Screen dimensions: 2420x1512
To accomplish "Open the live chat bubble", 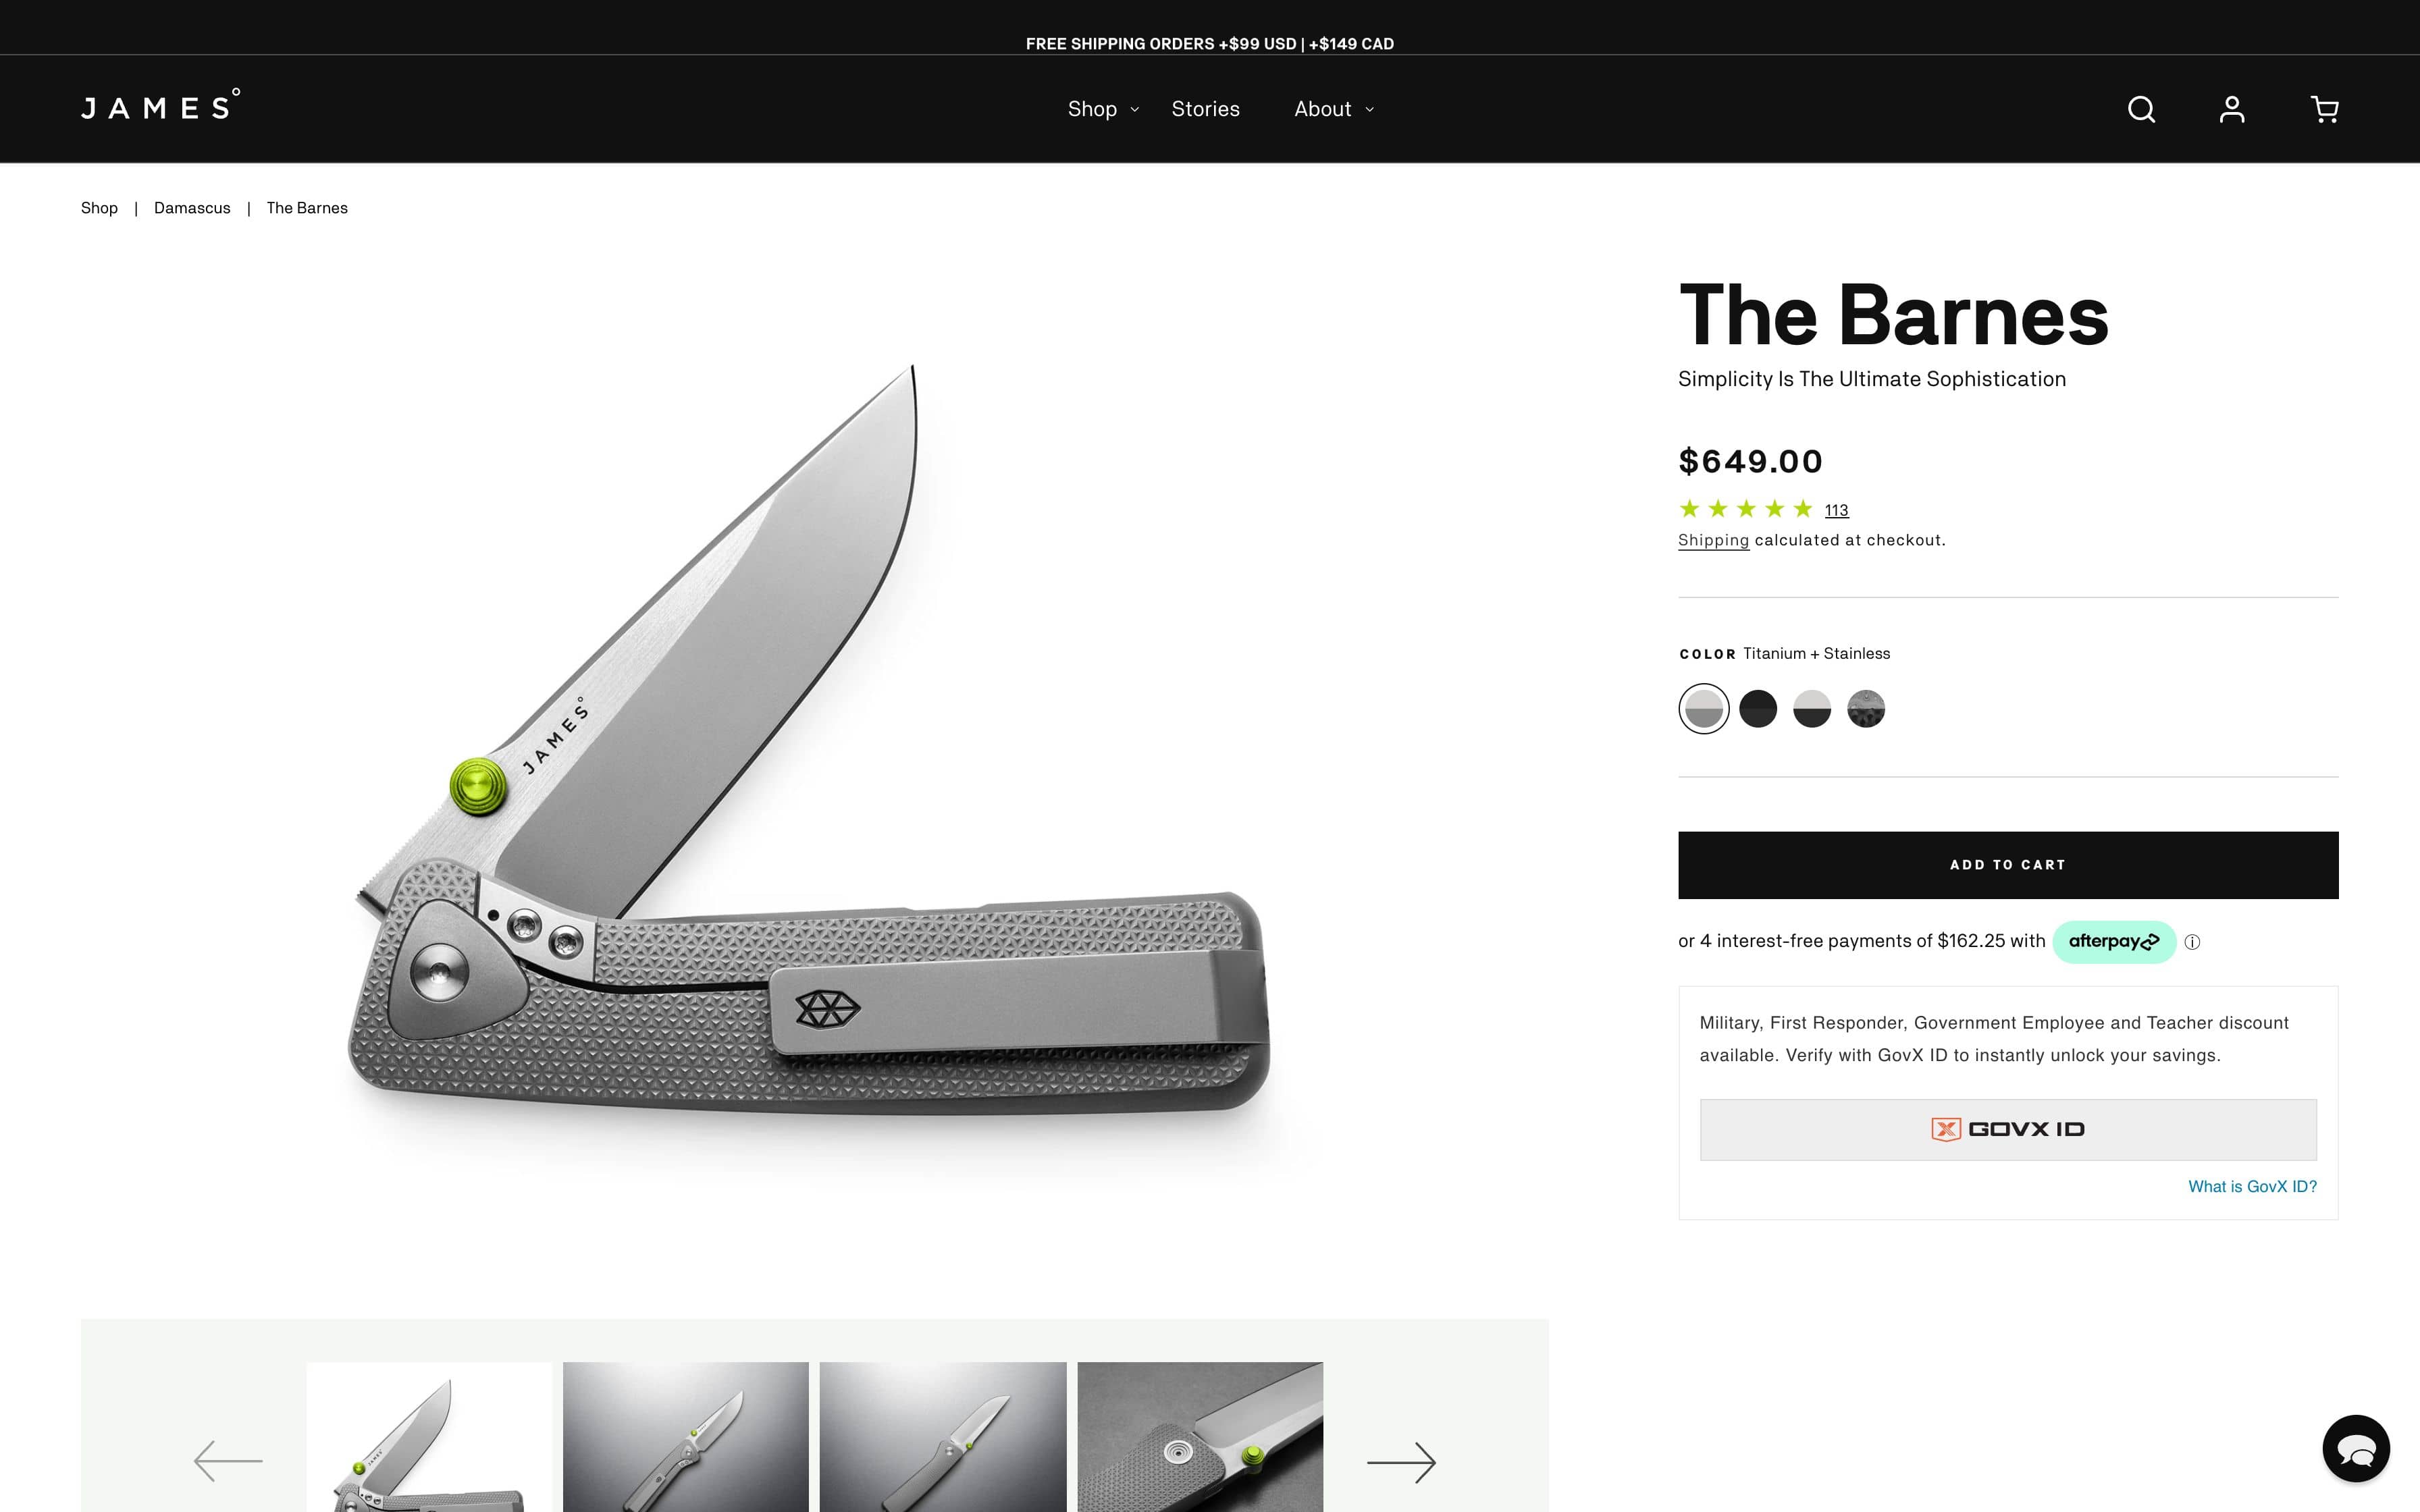I will (2356, 1448).
